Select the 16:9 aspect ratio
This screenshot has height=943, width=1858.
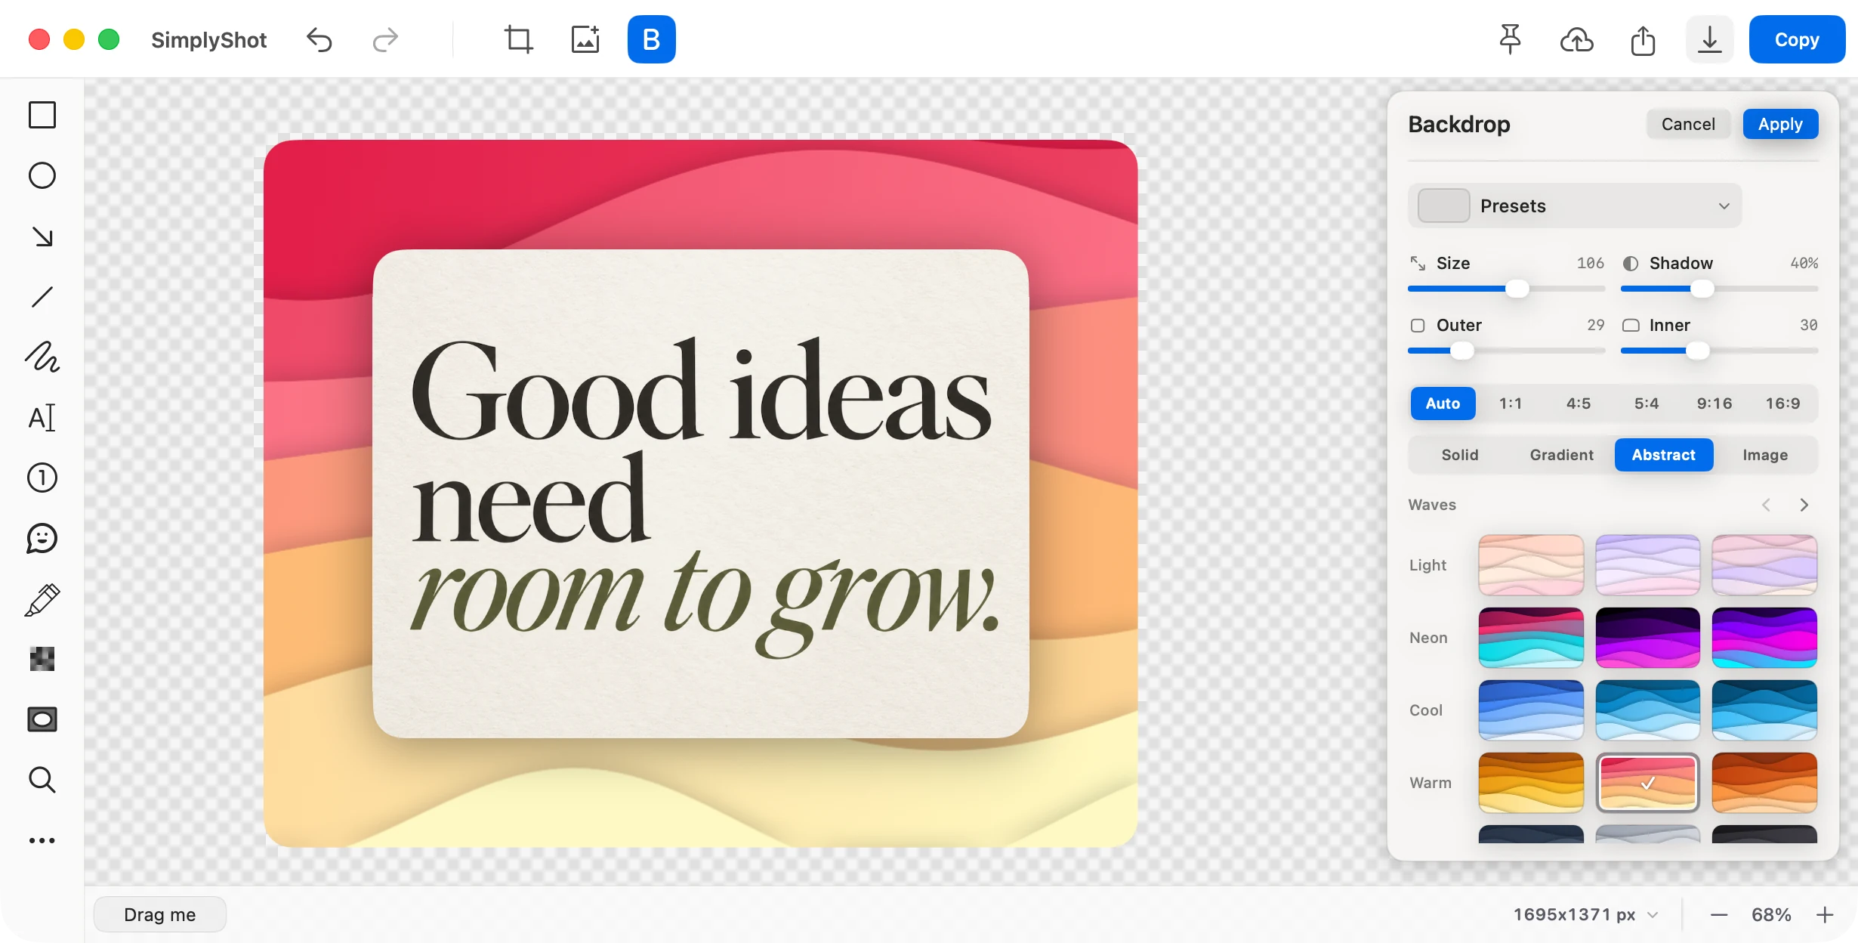pyautogui.click(x=1782, y=403)
